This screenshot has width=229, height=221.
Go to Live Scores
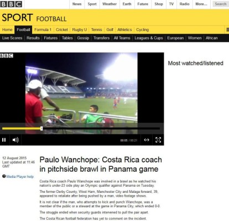12,38
